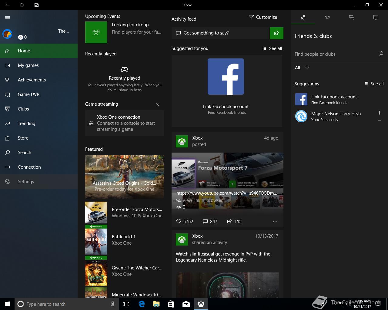Open Windows Start menu
This screenshot has height=310, width=388.
[7, 304]
